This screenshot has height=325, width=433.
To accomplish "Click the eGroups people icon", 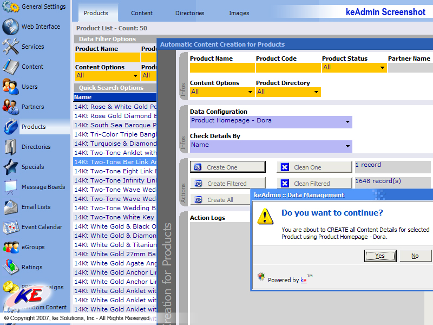I will point(10,247).
